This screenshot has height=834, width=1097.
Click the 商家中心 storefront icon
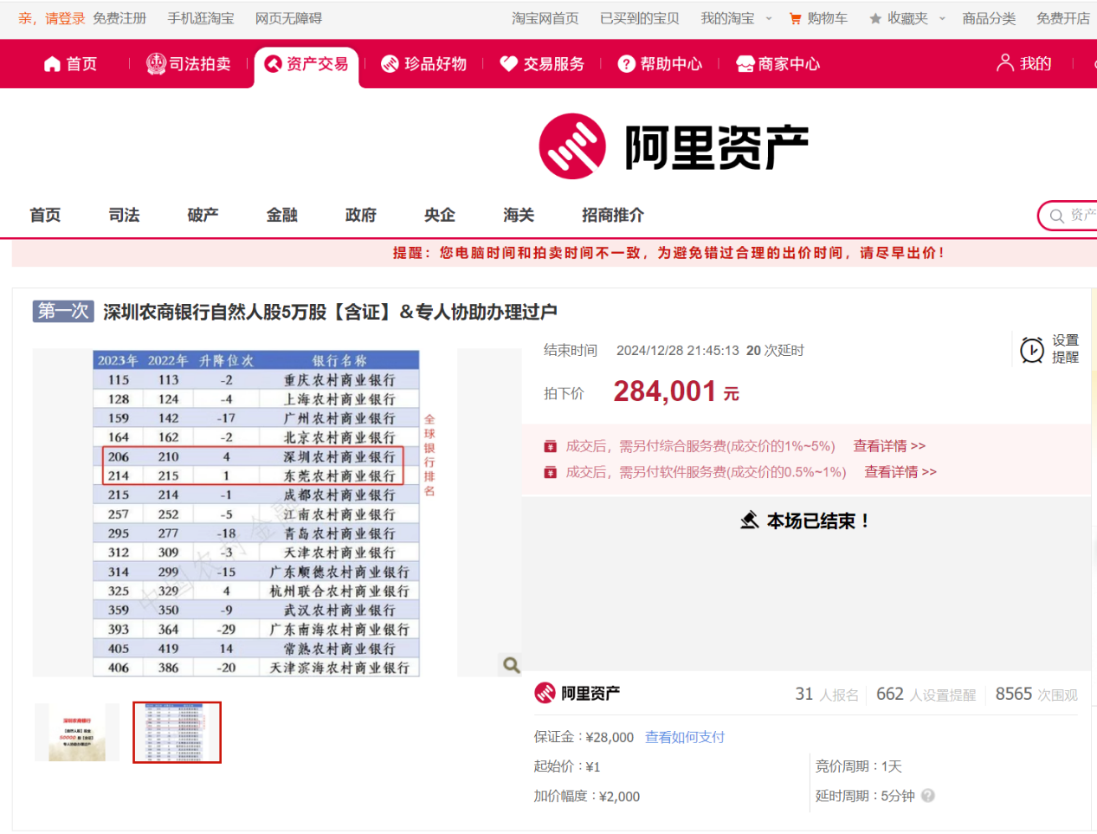[x=744, y=63]
